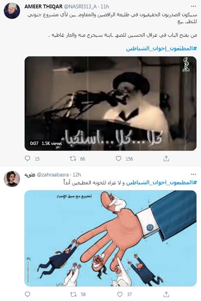Viewport: 201px width, 301px height.
Task: Retweet the AMEER THIQAR video tweet
Action: click(73, 159)
